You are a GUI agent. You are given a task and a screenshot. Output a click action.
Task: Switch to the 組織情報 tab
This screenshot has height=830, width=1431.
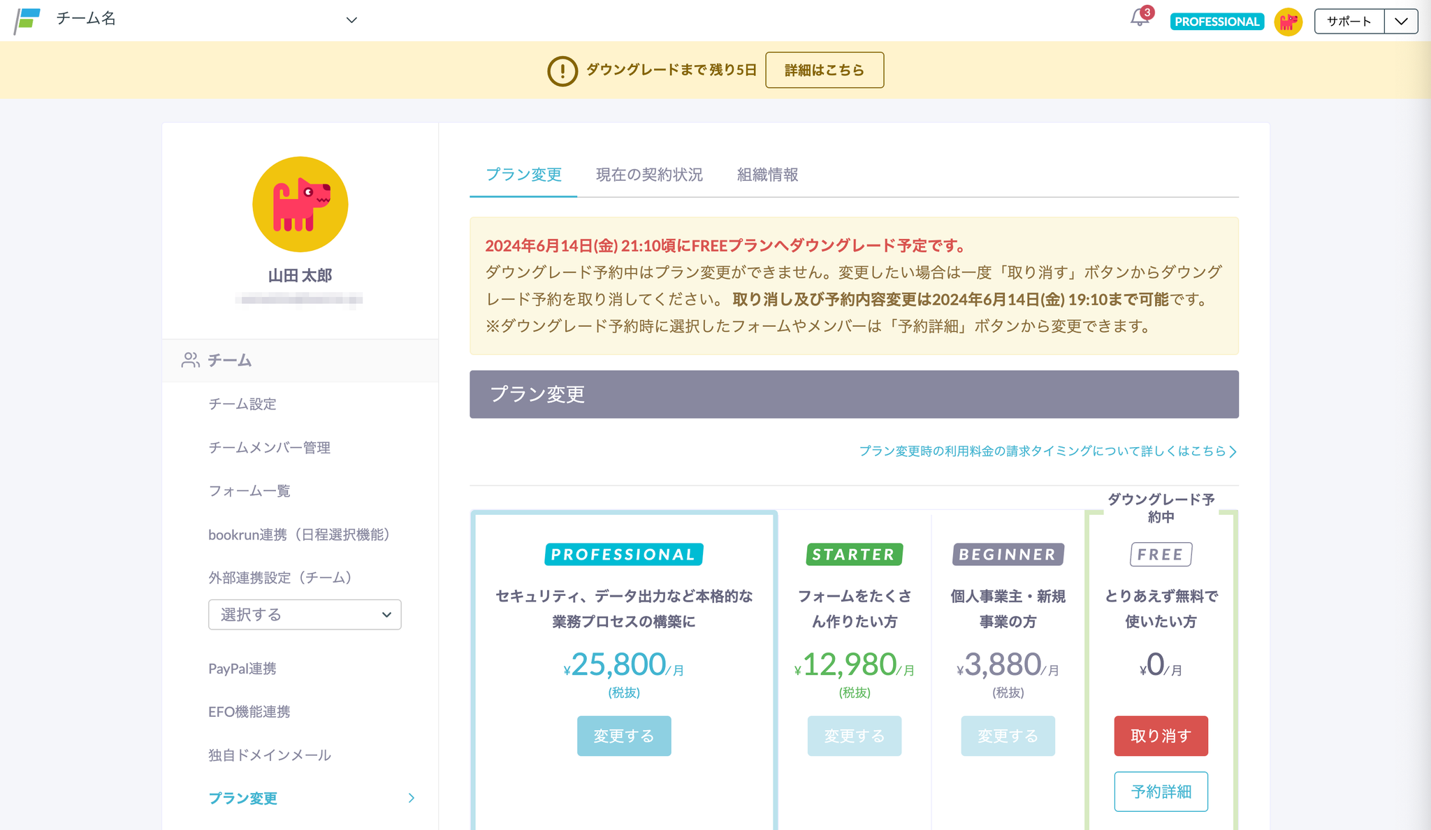pos(767,175)
